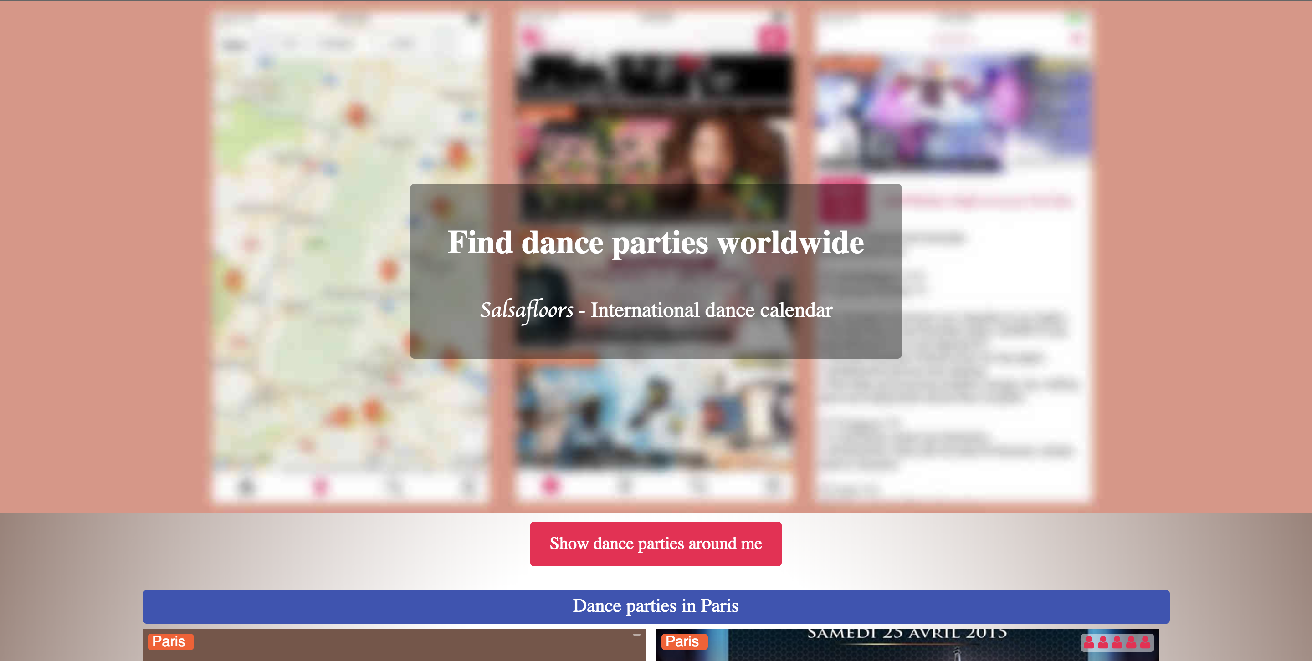Click the last pink attendee person icon
This screenshot has width=1312, height=661.
coord(1145,642)
